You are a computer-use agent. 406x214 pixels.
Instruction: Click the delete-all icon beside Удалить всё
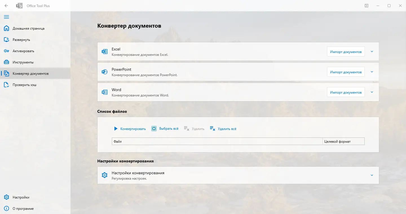click(x=213, y=129)
